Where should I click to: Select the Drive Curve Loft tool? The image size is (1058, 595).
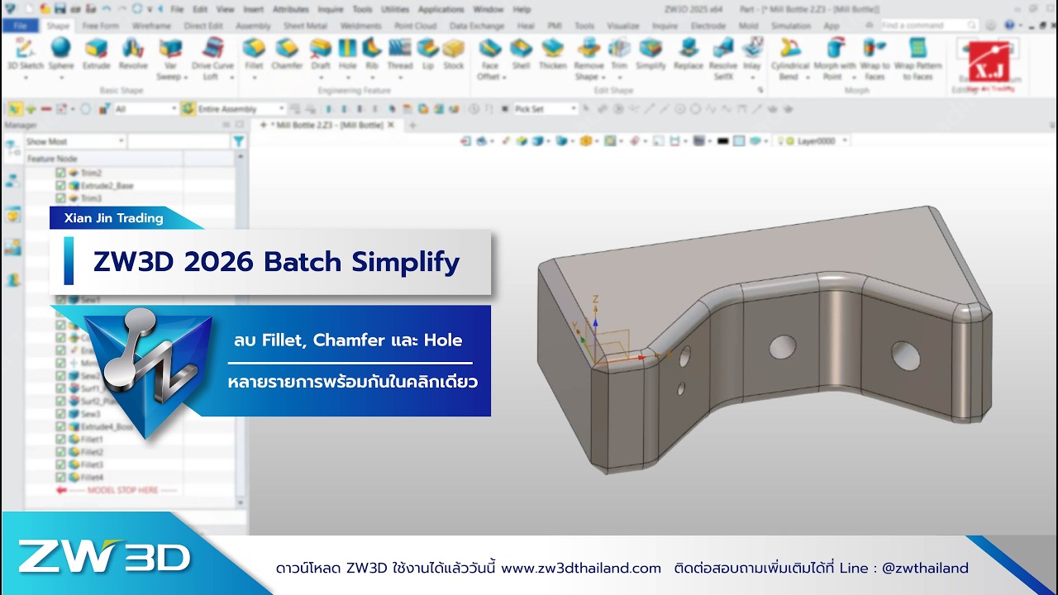pyautogui.click(x=212, y=59)
